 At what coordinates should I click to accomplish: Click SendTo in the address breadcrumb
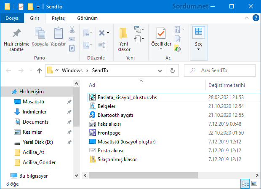pyautogui.click(x=100, y=70)
